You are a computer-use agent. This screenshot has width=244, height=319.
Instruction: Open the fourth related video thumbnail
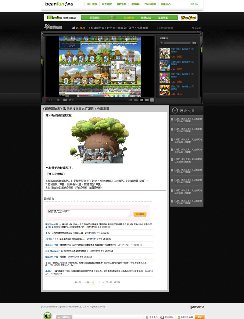pos(165,90)
